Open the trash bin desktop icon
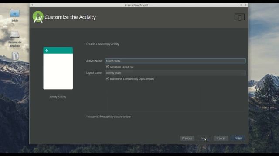Image resolution: width=279 pixels, height=156 pixels. pyautogui.click(x=15, y=56)
